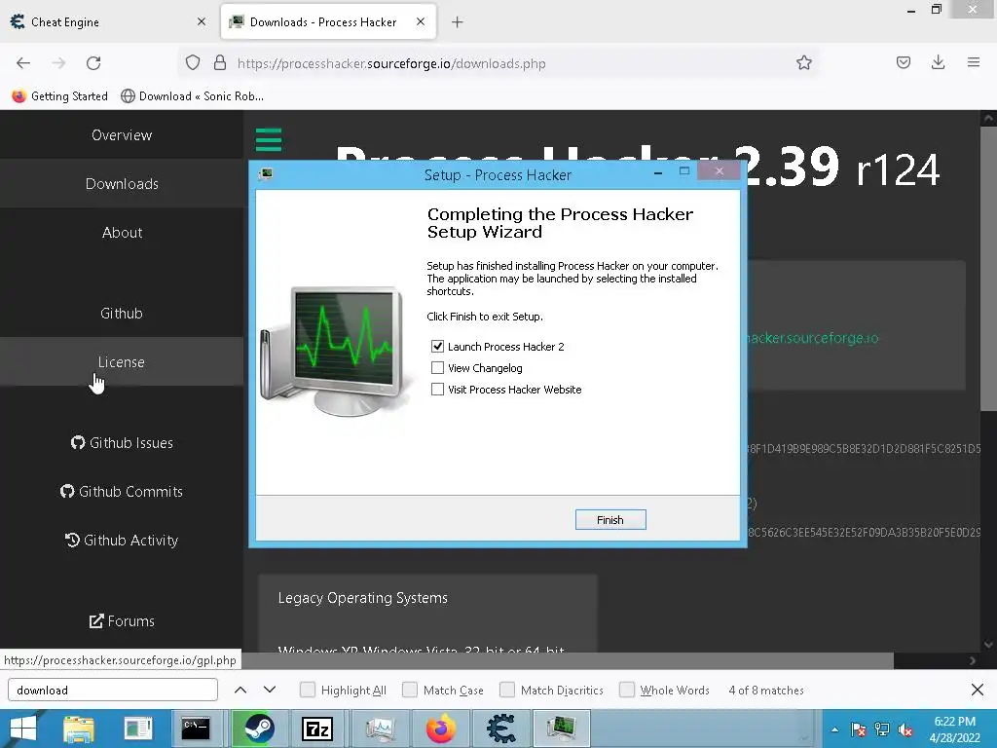Enable Whole Words option
997x748 pixels.
click(627, 691)
